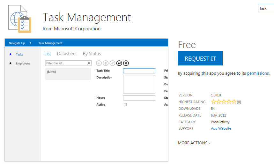Screen dimensions: 274x166
Task: Click Navigate Up in the blue bar
Action: pos(17,43)
